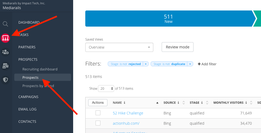Click the 511 New stage progress bar
This screenshot has width=261, height=133.
pos(168,19)
